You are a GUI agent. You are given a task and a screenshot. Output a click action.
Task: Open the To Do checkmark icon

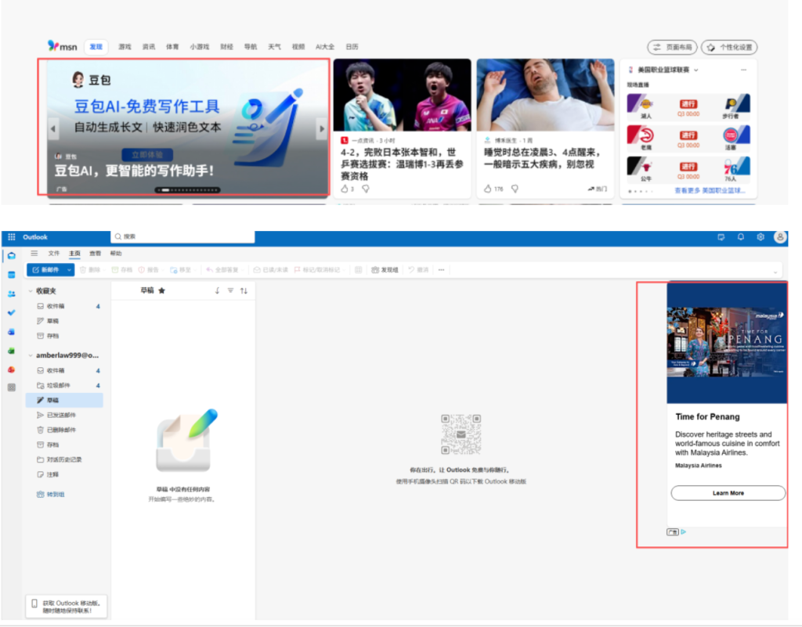click(11, 312)
